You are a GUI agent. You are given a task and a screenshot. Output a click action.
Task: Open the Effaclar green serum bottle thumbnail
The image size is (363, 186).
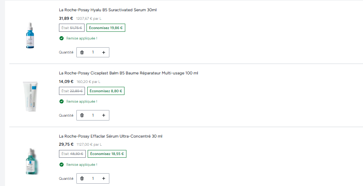[x=31, y=161]
